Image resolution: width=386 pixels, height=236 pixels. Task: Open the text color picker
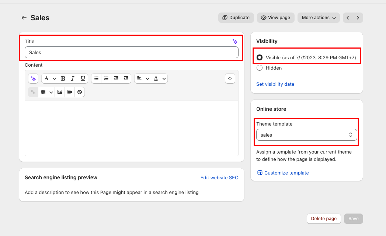pyautogui.click(x=160, y=78)
